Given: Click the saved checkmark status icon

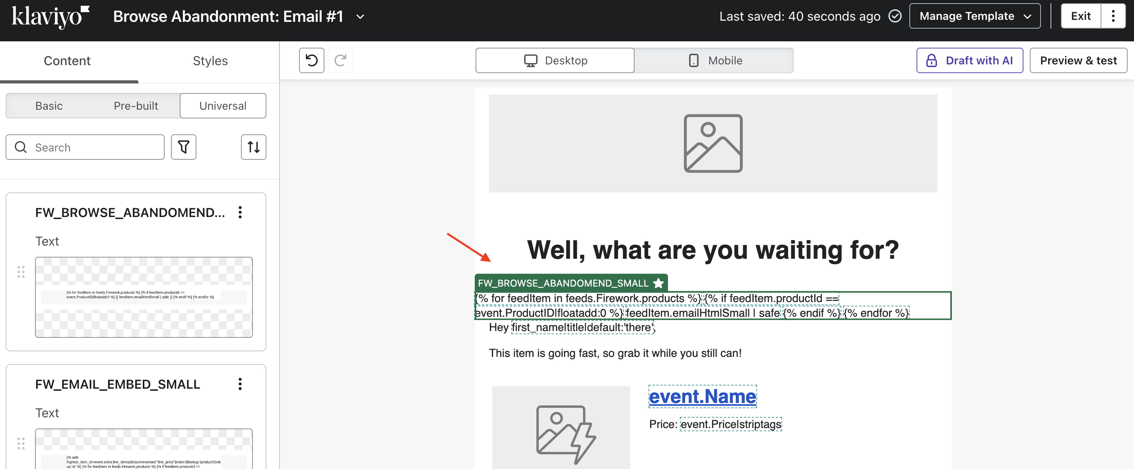Looking at the screenshot, I should tap(895, 16).
